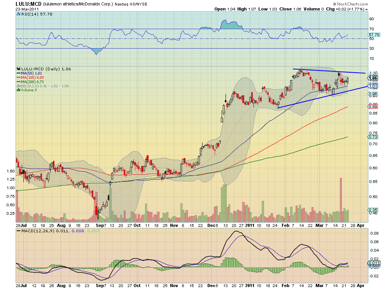
Task: Click the 57.78 RSI value tag on right axis
Action: (374, 35)
